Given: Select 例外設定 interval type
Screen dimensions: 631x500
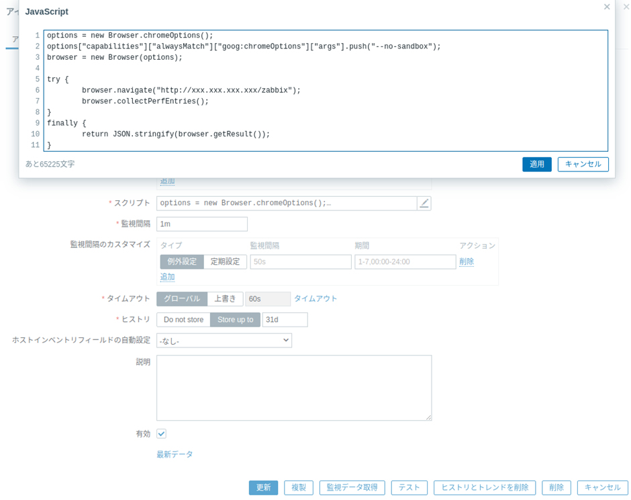Looking at the screenshot, I should 181,261.
